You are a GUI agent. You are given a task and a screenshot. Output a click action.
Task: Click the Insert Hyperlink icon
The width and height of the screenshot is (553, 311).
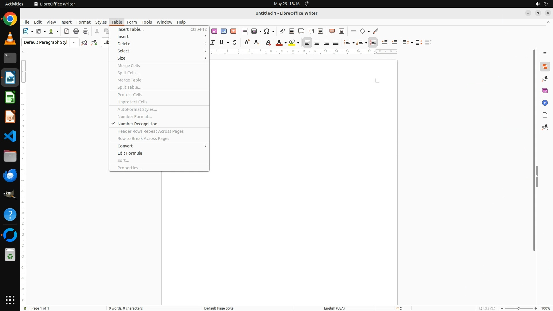point(282,31)
